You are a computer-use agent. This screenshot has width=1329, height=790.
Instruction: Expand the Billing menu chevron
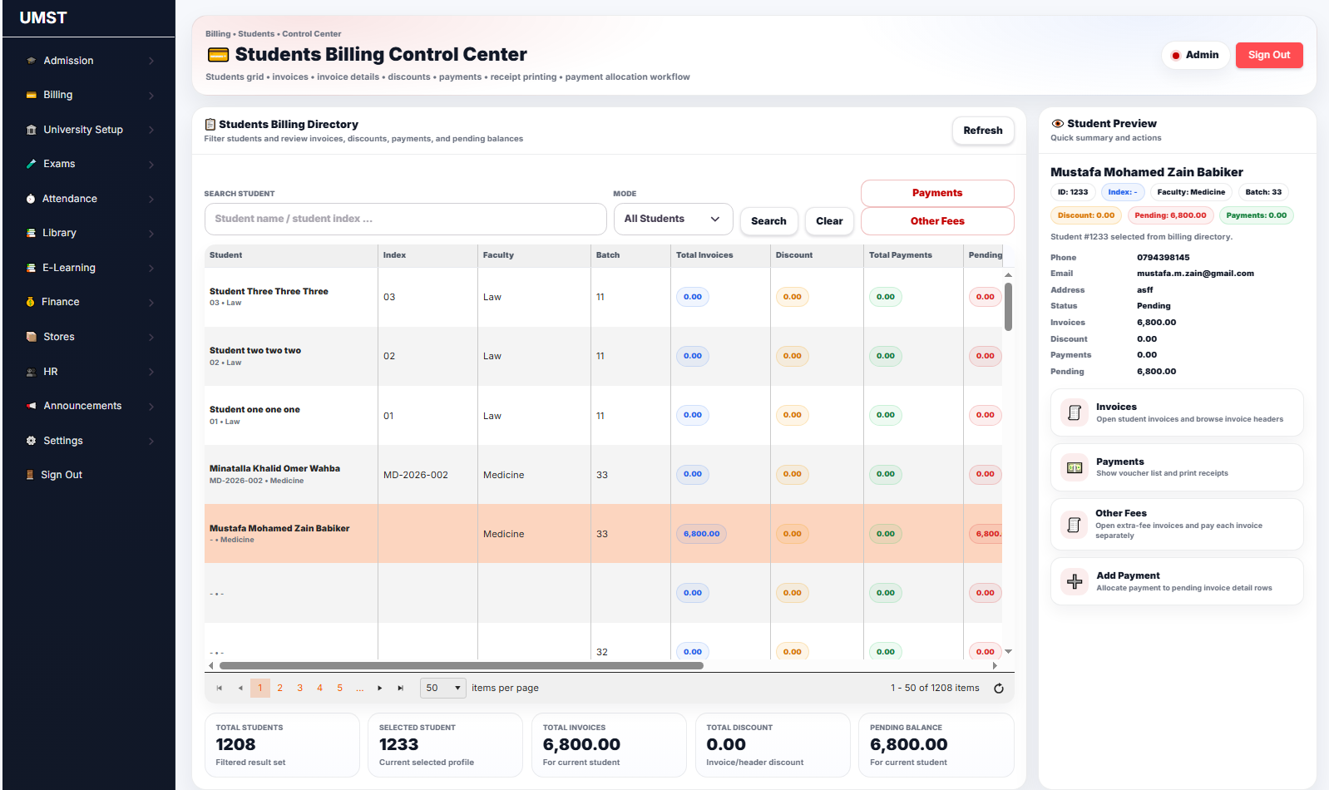[x=151, y=95]
